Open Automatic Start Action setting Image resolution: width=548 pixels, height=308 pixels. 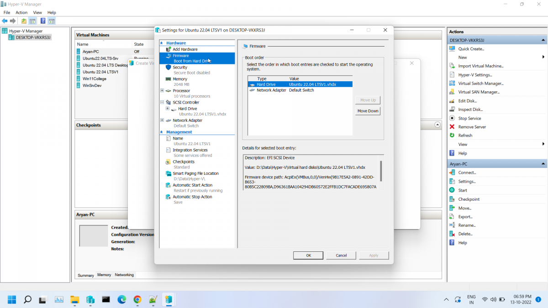pyautogui.click(x=192, y=185)
